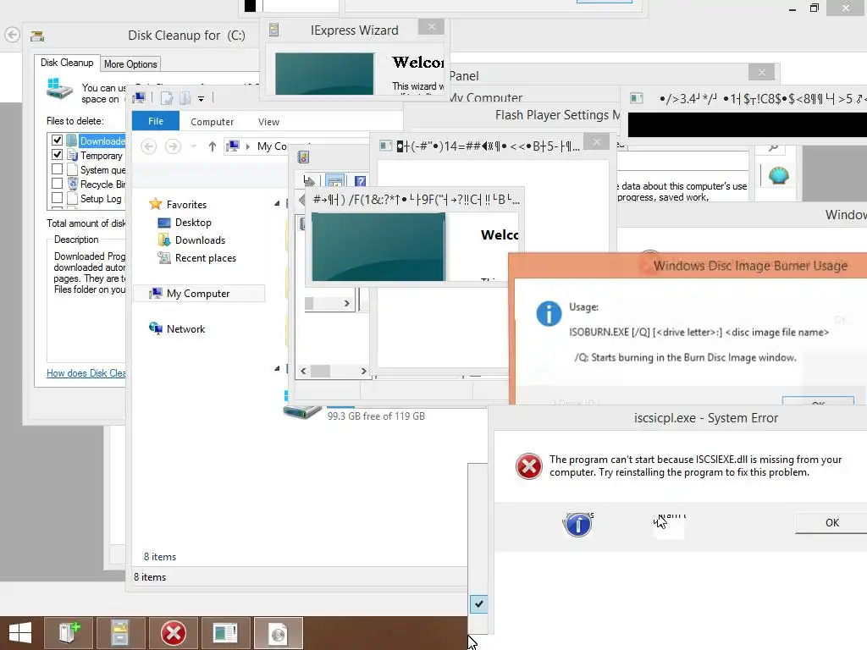
Task: Click Explorer forward navigation arrow
Action: click(173, 146)
